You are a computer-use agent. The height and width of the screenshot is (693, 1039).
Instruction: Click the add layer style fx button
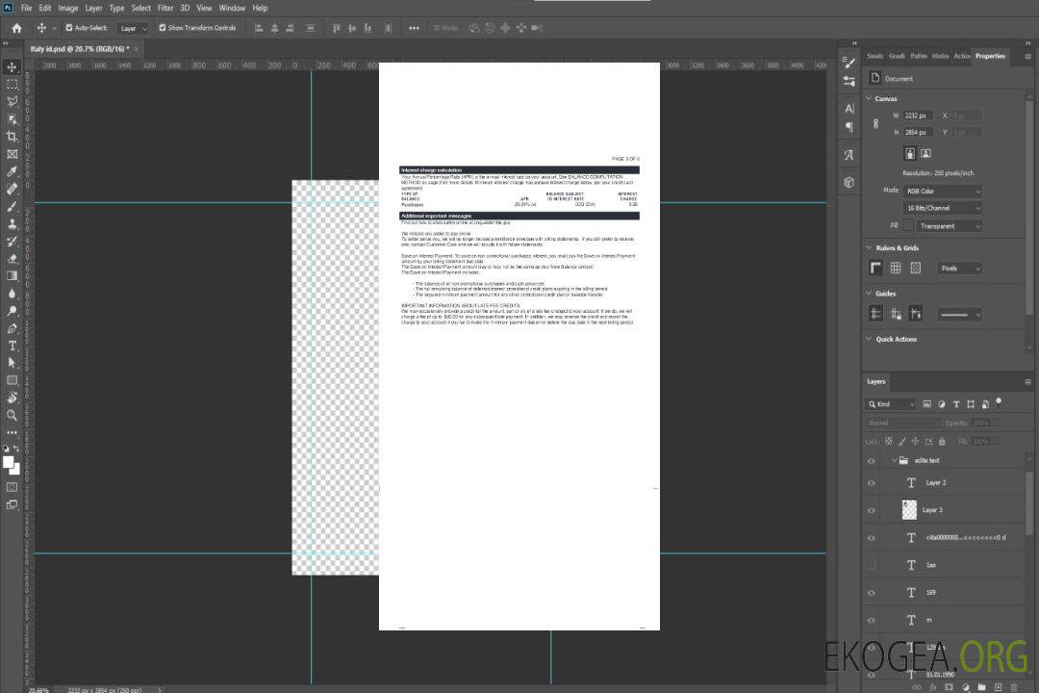click(x=932, y=687)
